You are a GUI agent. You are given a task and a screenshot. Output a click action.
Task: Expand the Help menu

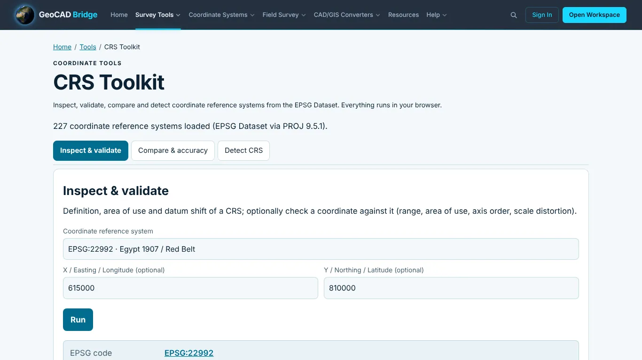(437, 15)
